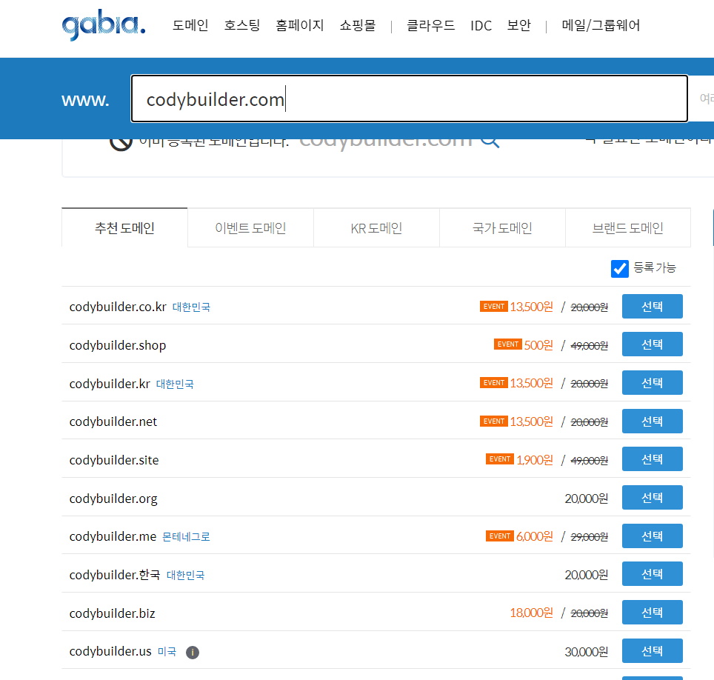Click the codybuilder.biz domain name

(112, 613)
